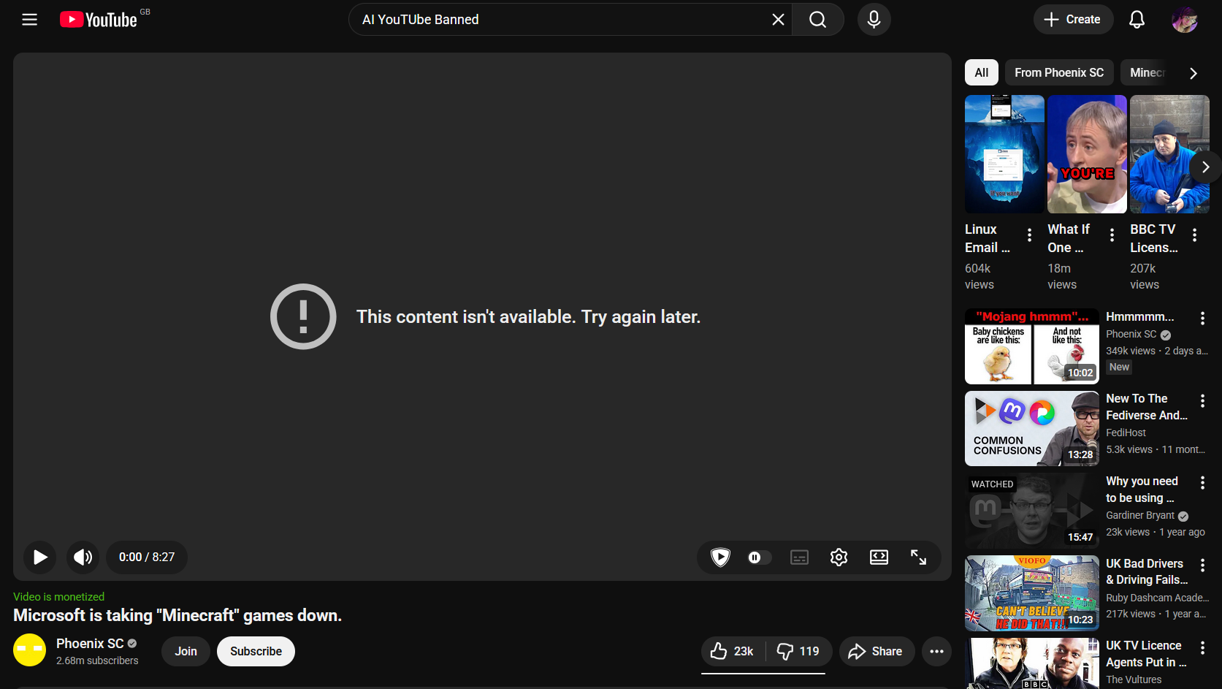Image resolution: width=1222 pixels, height=689 pixels.
Task: Open options for 'What If One' short
Action: pos(1112,235)
